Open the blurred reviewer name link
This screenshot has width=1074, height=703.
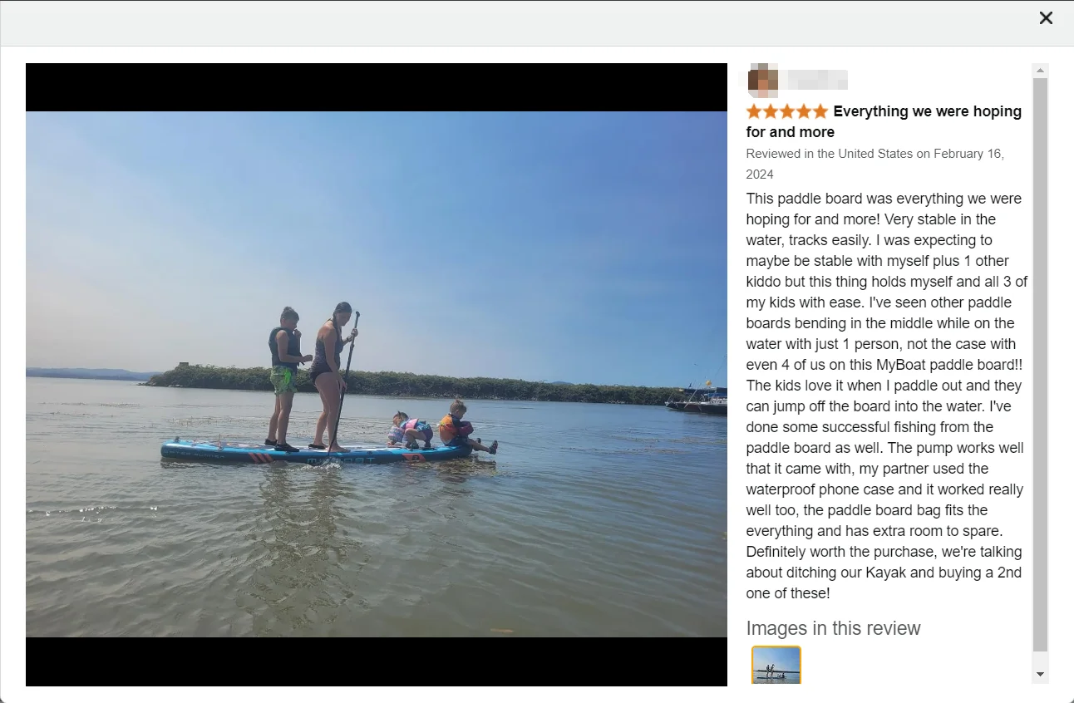(817, 80)
